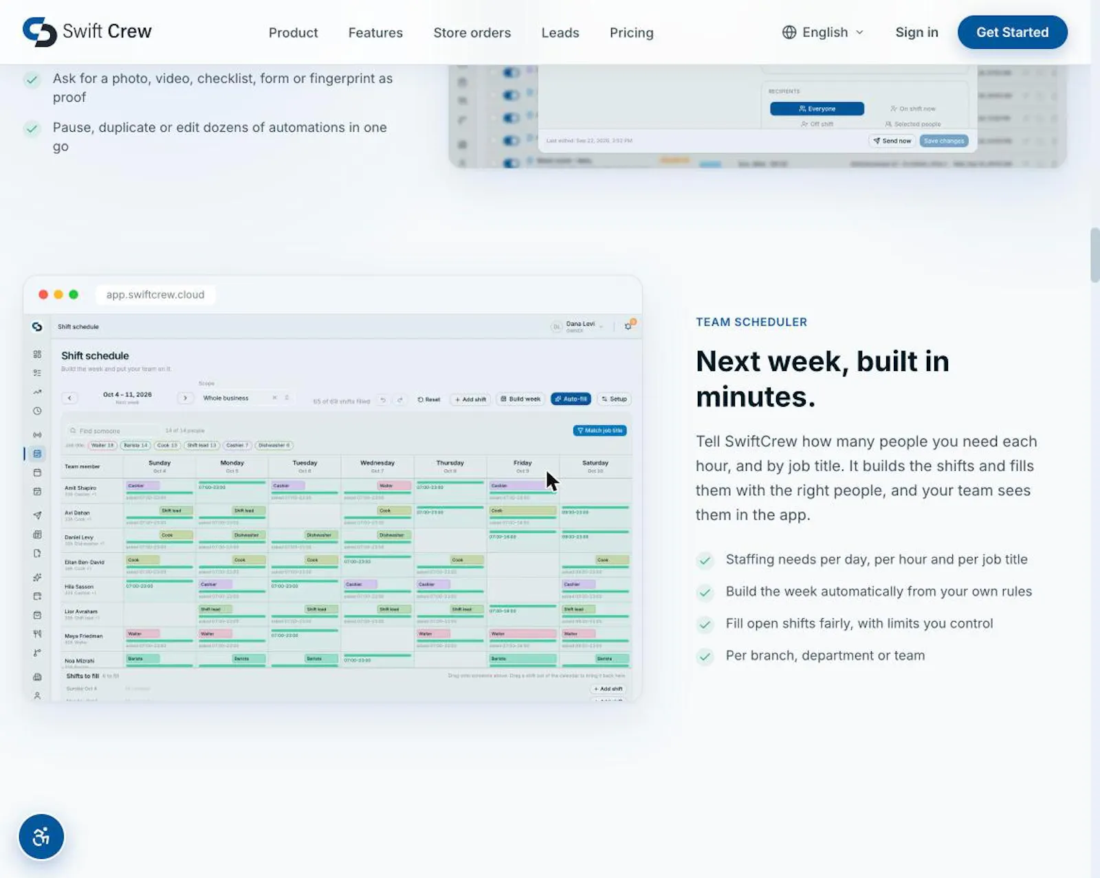Select the On shift now recipients option
The height and width of the screenshot is (878, 1100).
pyautogui.click(x=913, y=109)
